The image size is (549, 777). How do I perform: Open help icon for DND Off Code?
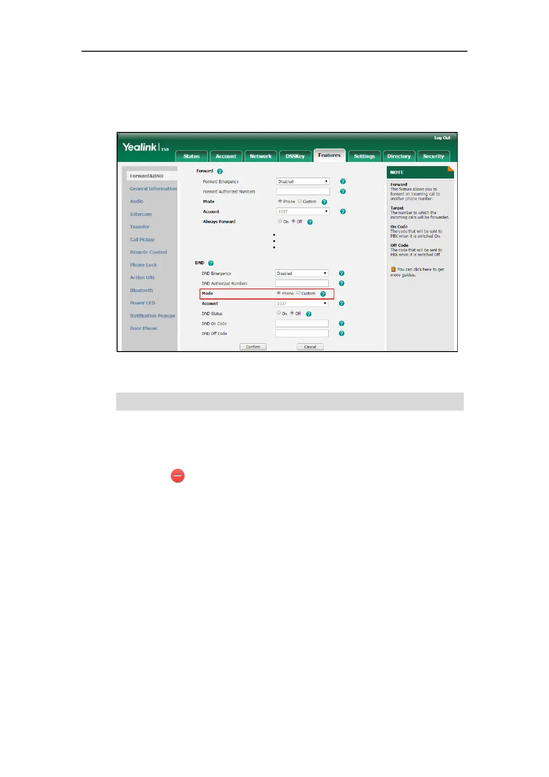point(342,334)
